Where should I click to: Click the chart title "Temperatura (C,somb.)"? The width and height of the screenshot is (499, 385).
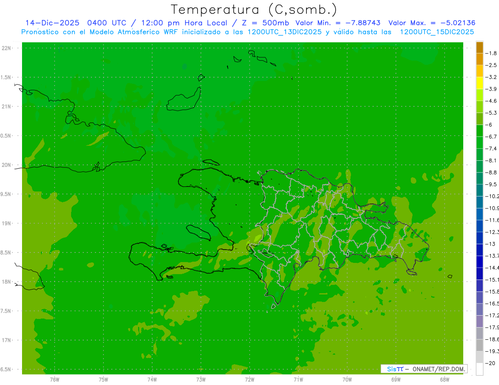254,10
